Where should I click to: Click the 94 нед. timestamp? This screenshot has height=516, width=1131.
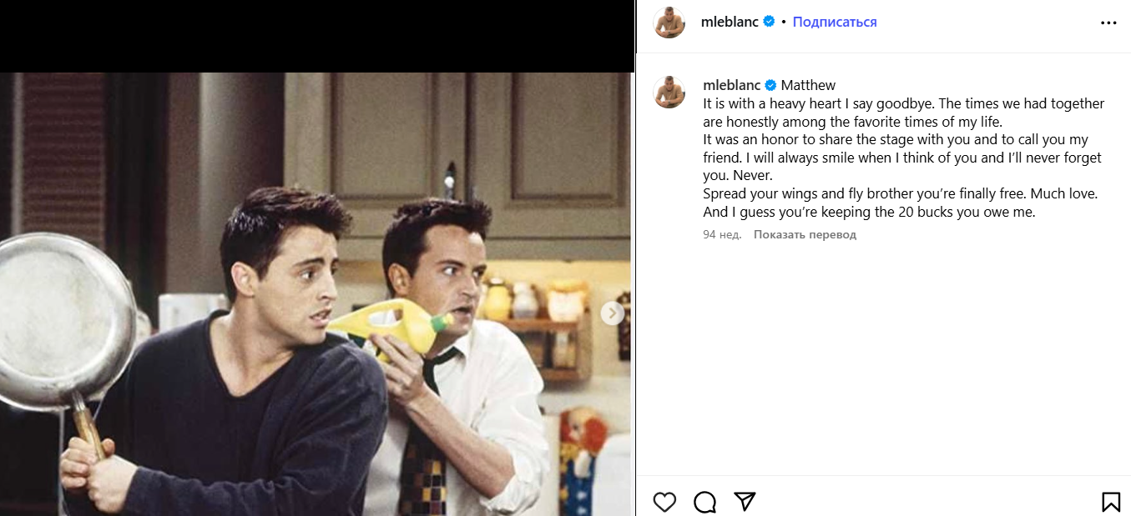(722, 235)
